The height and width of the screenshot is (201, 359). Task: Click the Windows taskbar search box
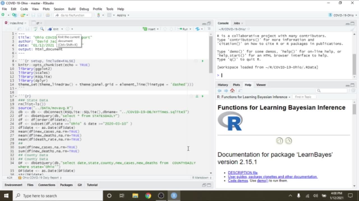pos(58,196)
